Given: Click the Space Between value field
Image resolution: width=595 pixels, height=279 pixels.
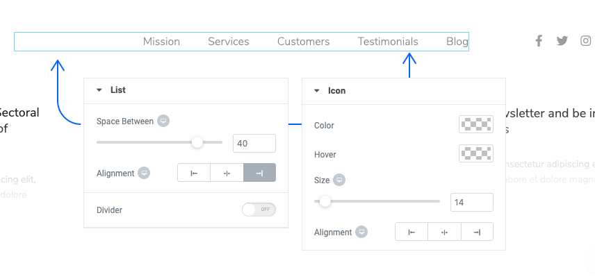Looking at the screenshot, I should [x=254, y=143].
